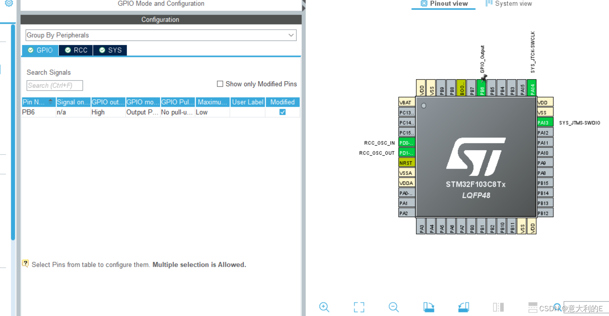Sort by the Pin Name column arrow

tap(50, 102)
